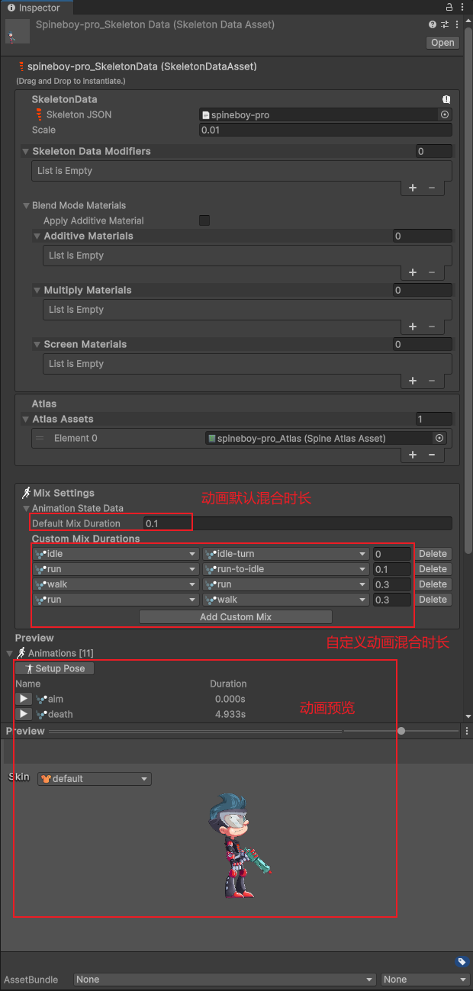Screen dimensions: 473x991
Task: Open the 'idle' from-animation dropdown
Action: (116, 554)
